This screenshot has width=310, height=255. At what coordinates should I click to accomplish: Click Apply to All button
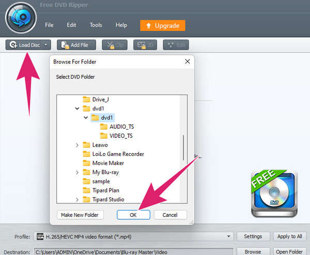[290, 236]
